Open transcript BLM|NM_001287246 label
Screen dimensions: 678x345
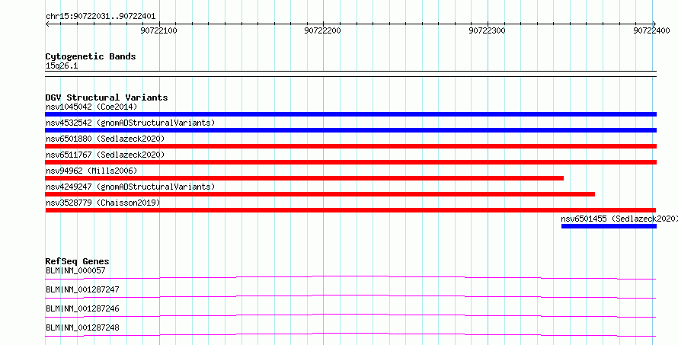[x=82, y=308]
